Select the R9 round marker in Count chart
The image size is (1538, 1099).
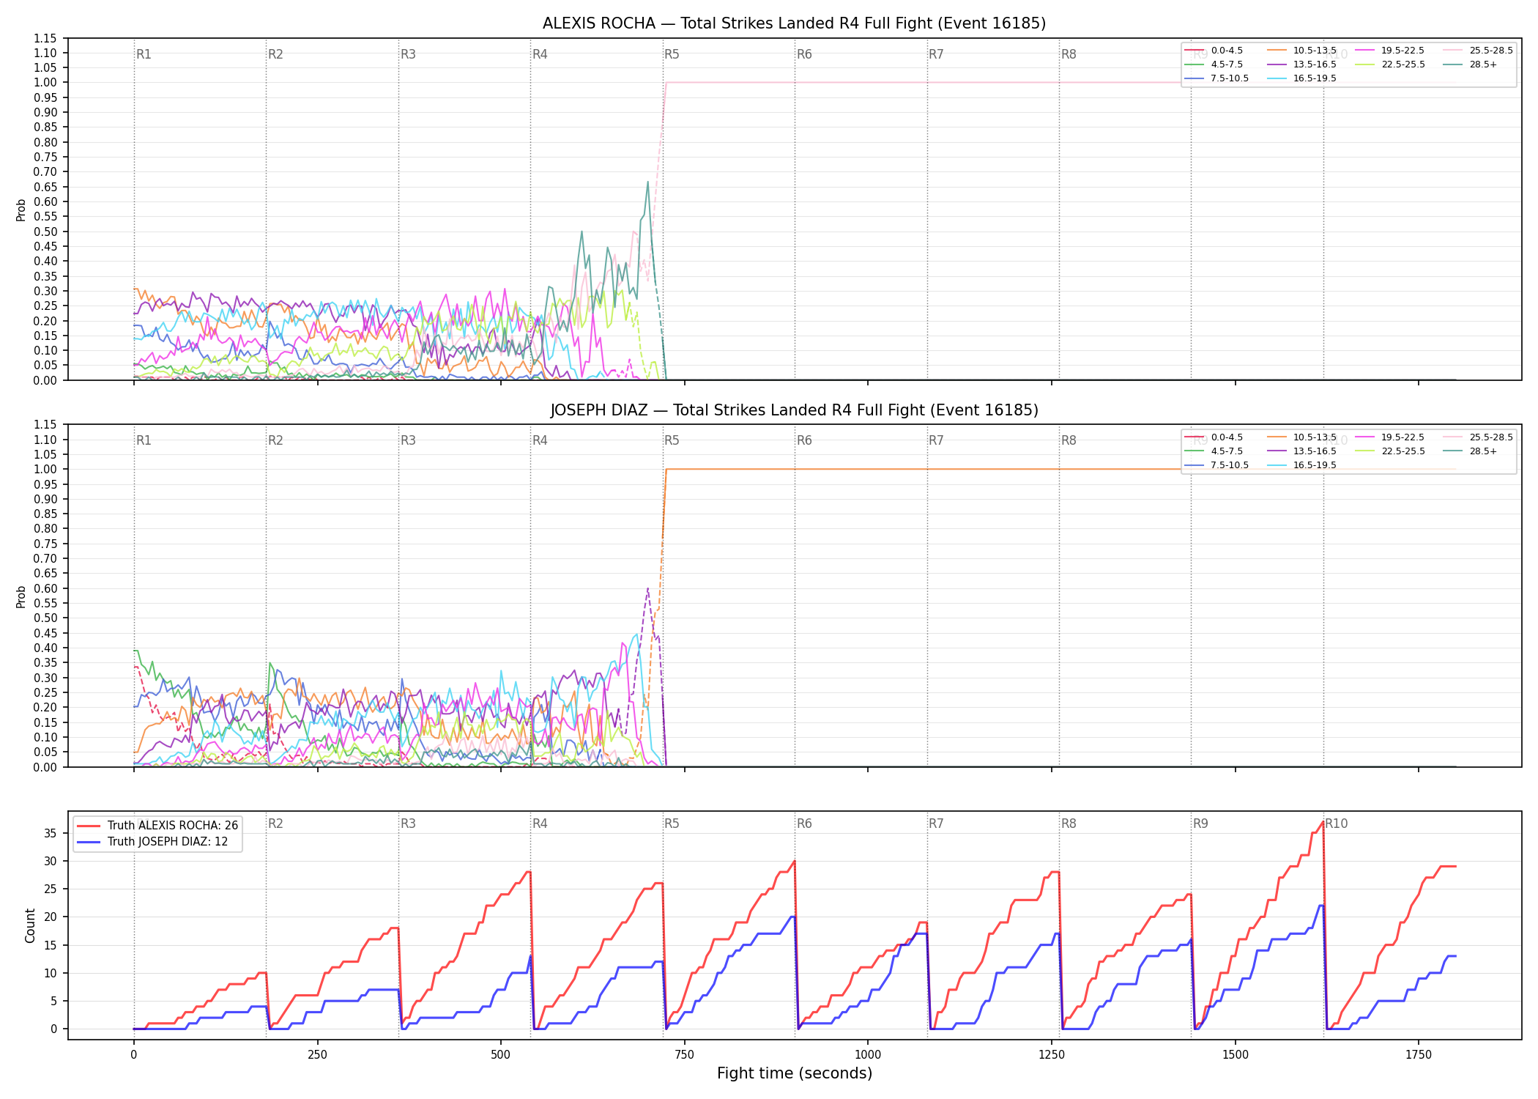[x=1200, y=824]
